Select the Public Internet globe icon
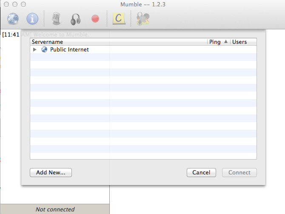285x214 pixels. [44, 49]
